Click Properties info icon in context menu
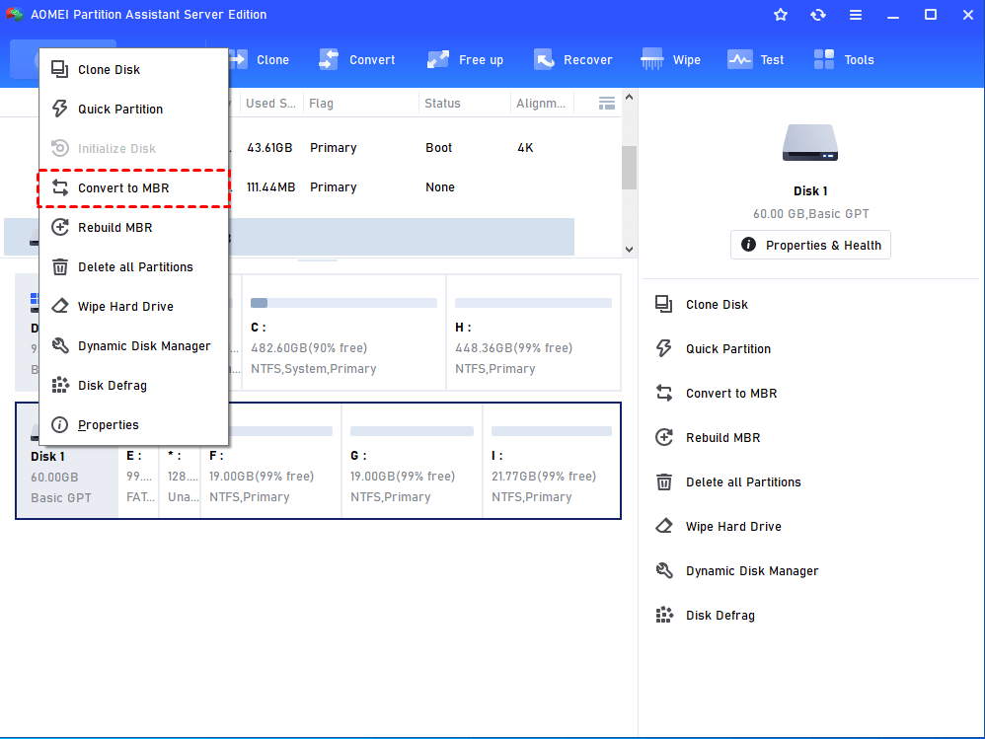 (x=59, y=424)
